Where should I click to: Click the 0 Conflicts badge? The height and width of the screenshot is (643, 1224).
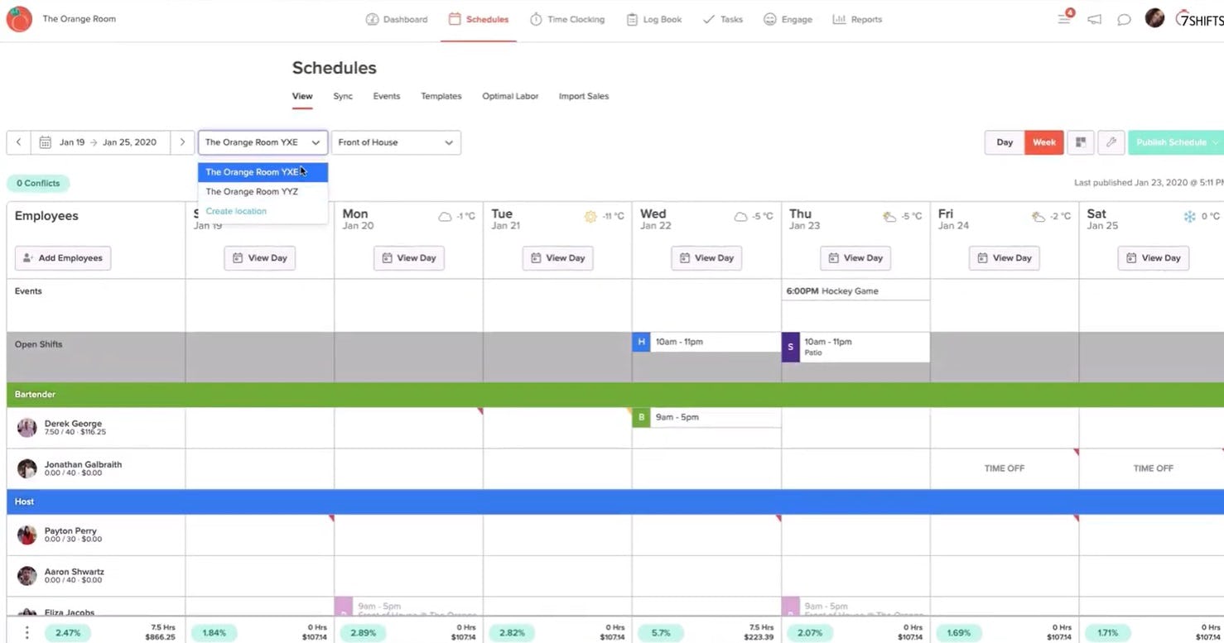coord(38,184)
